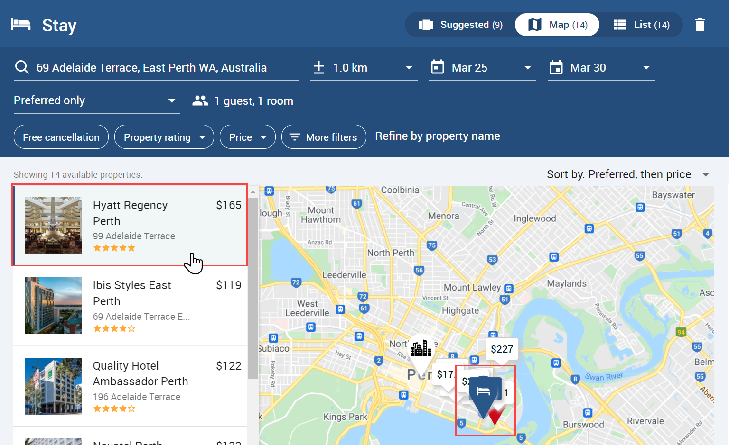This screenshot has height=445, width=729.
Task: Open the More filters button
Action: 324,137
